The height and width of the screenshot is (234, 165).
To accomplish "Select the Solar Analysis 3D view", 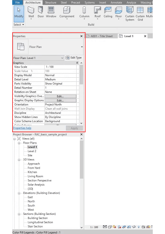I will coord(36,185).
